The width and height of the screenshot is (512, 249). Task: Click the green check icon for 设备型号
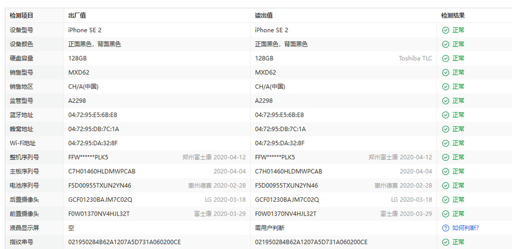point(445,30)
